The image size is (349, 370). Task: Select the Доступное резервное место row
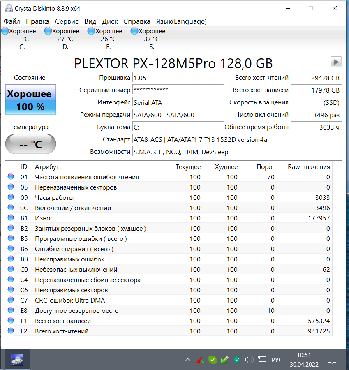coord(169,310)
